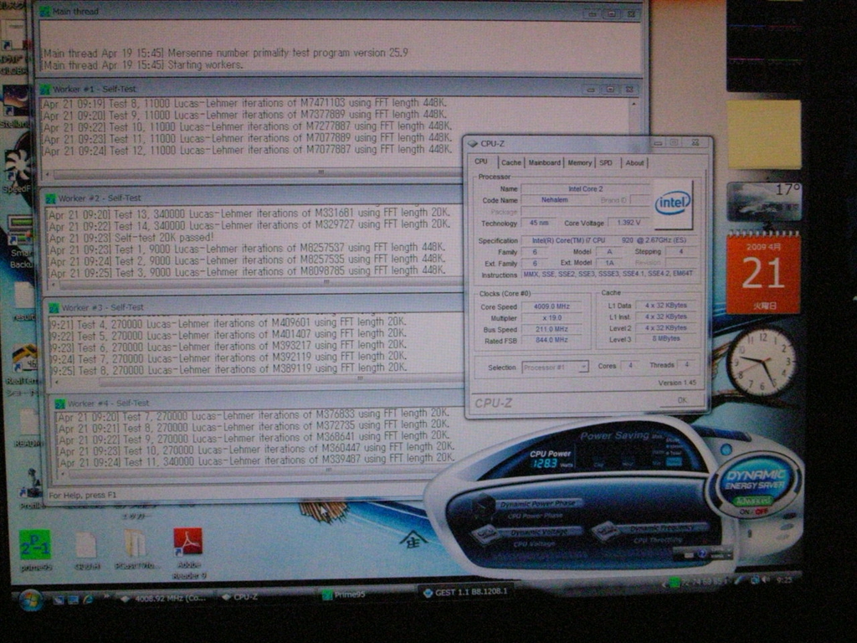Click the CPU-Z window title icon
Screen dimensions: 857x643
click(473, 144)
